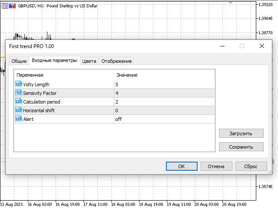Select the Calculation period value 2
Image resolution: width=278 pixels, height=208 pixels.
tap(164, 102)
